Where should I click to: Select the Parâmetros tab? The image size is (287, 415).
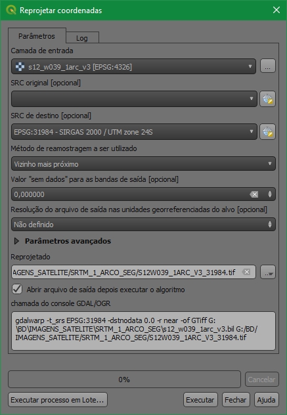pyautogui.click(x=37, y=36)
